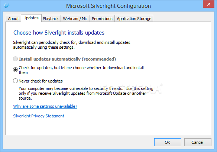Click the 'Choose how Silverlight installs updates' heading
This screenshot has width=217, height=152.
pos(59,33)
